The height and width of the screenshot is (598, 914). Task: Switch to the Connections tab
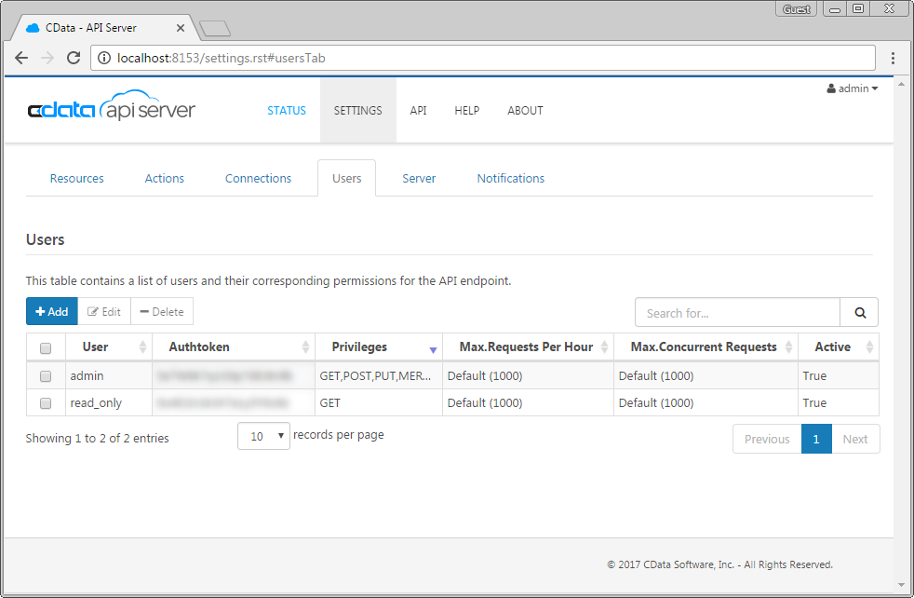point(258,178)
